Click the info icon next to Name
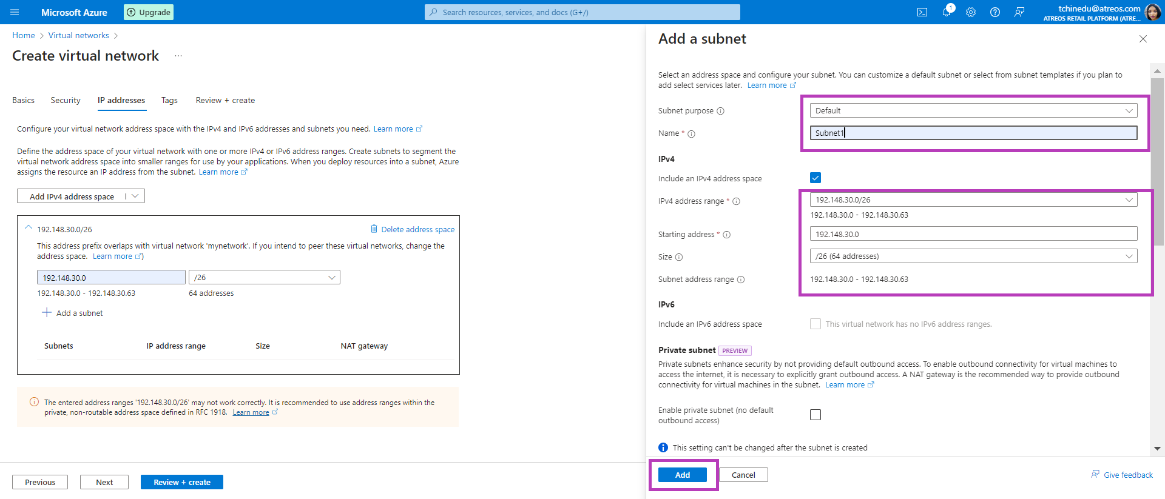 pyautogui.click(x=691, y=134)
